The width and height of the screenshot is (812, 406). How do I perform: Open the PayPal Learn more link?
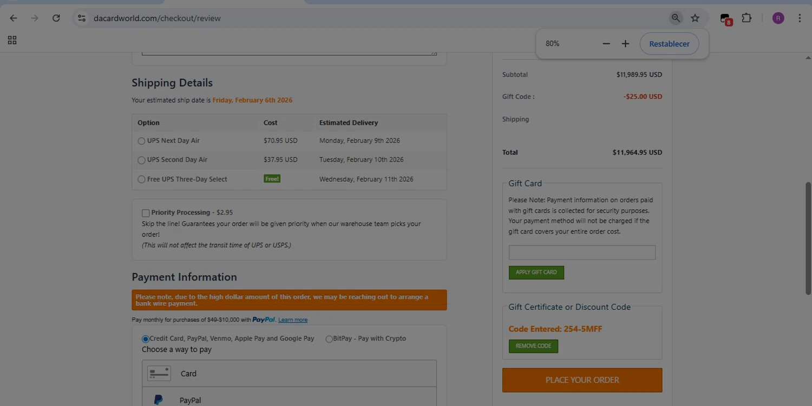coord(293,320)
